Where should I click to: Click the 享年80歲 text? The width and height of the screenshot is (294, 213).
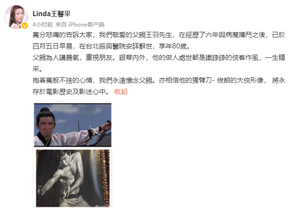173,46
